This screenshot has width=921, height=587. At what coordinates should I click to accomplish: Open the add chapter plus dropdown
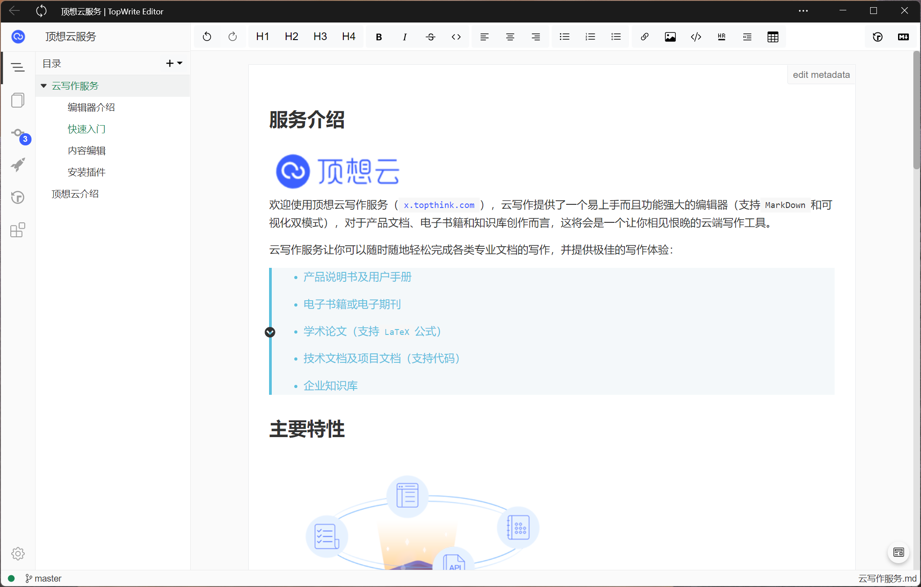point(174,63)
